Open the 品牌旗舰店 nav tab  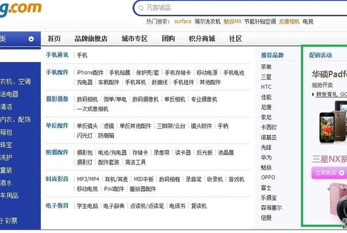click(x=91, y=39)
